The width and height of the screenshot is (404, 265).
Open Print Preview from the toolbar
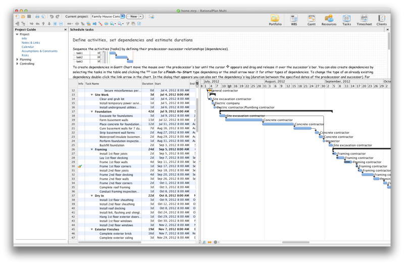[43, 17]
